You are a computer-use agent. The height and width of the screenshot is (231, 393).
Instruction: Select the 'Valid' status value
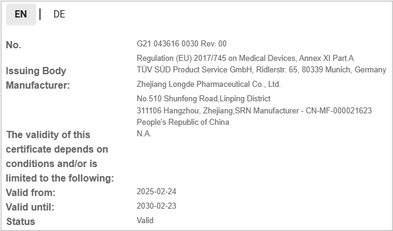(145, 221)
